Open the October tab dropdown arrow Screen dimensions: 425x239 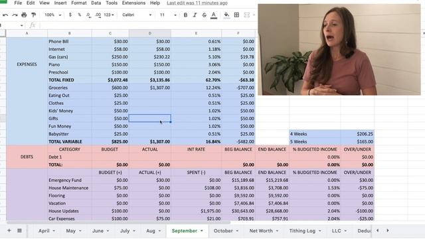tap(237, 231)
